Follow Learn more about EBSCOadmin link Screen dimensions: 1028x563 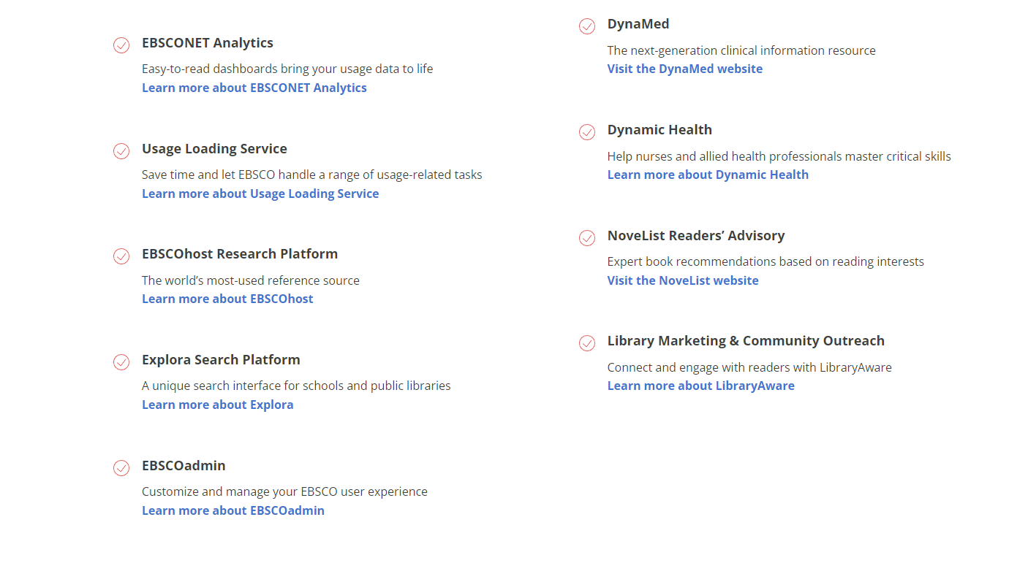(x=233, y=510)
